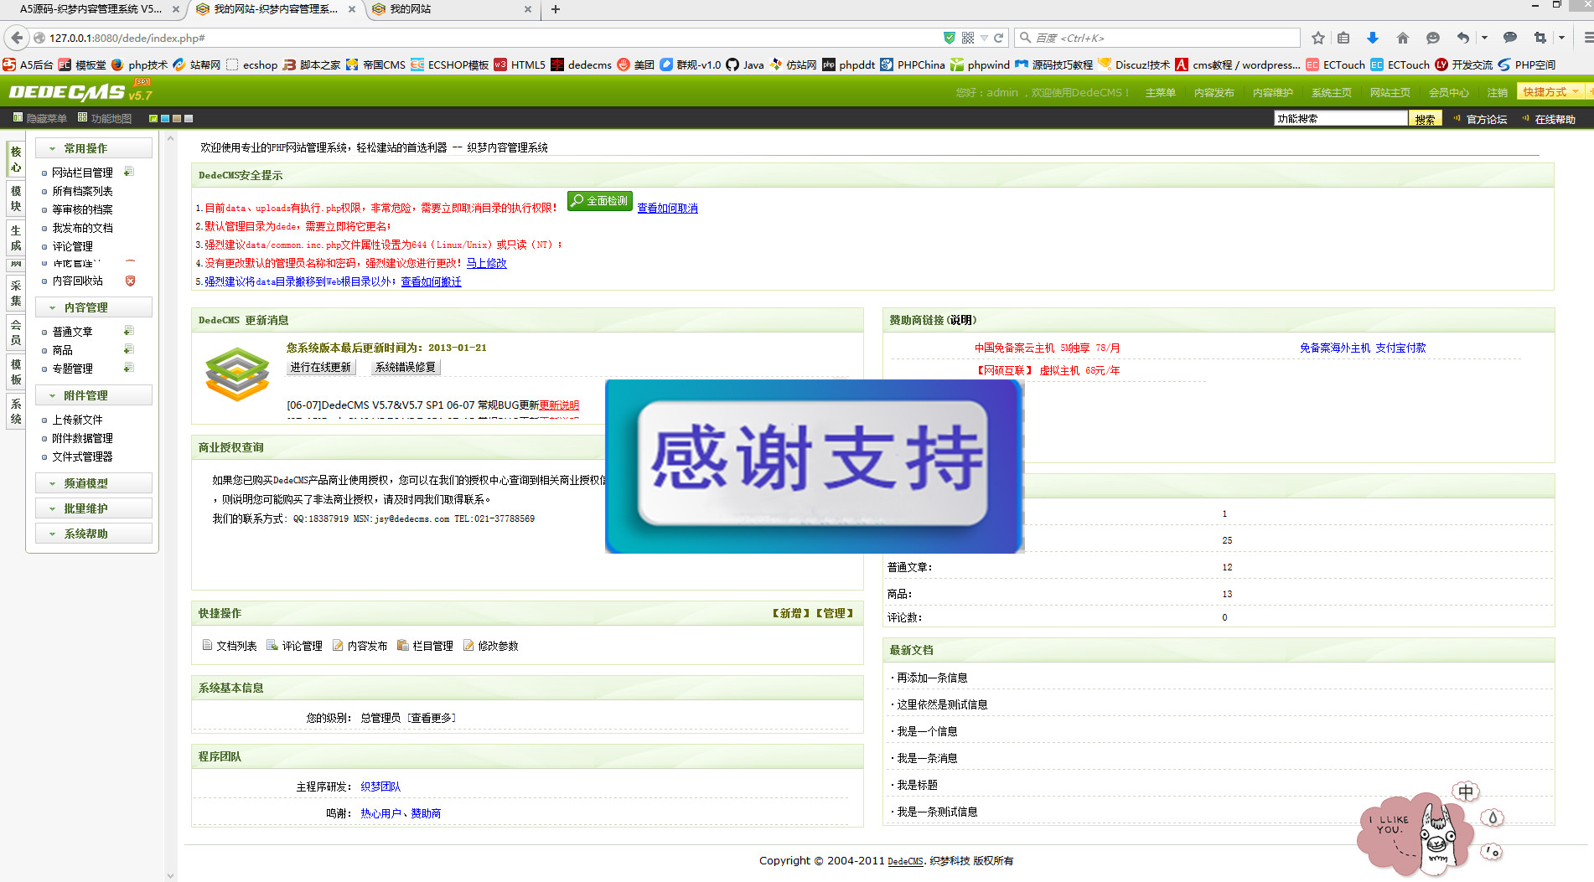
Task: Open the 在线帮助 link
Action: point(1555,119)
